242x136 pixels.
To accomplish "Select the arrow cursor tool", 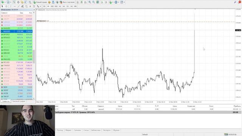I will pos(2,6).
